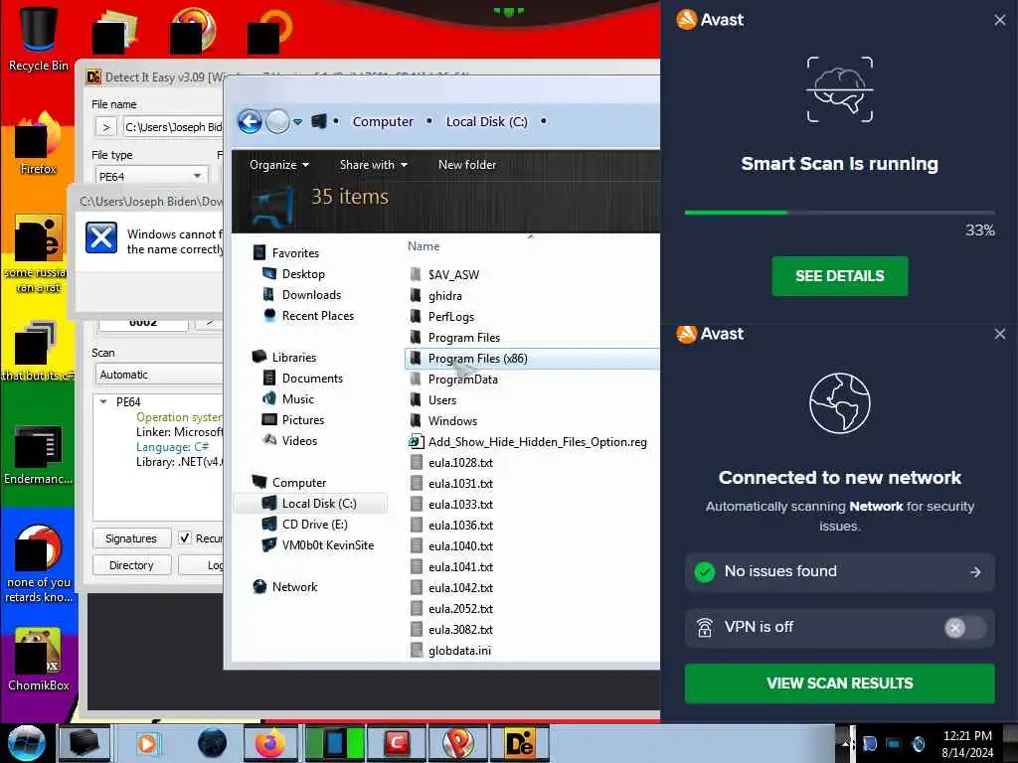Open the File type PE64 dropdown

[151, 176]
